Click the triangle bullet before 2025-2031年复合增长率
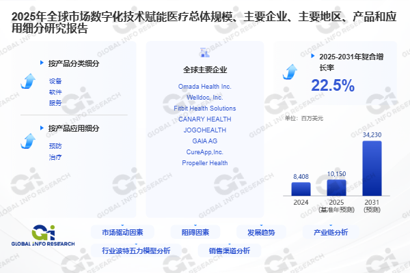This screenshot has height=273, width=410. 313,56
